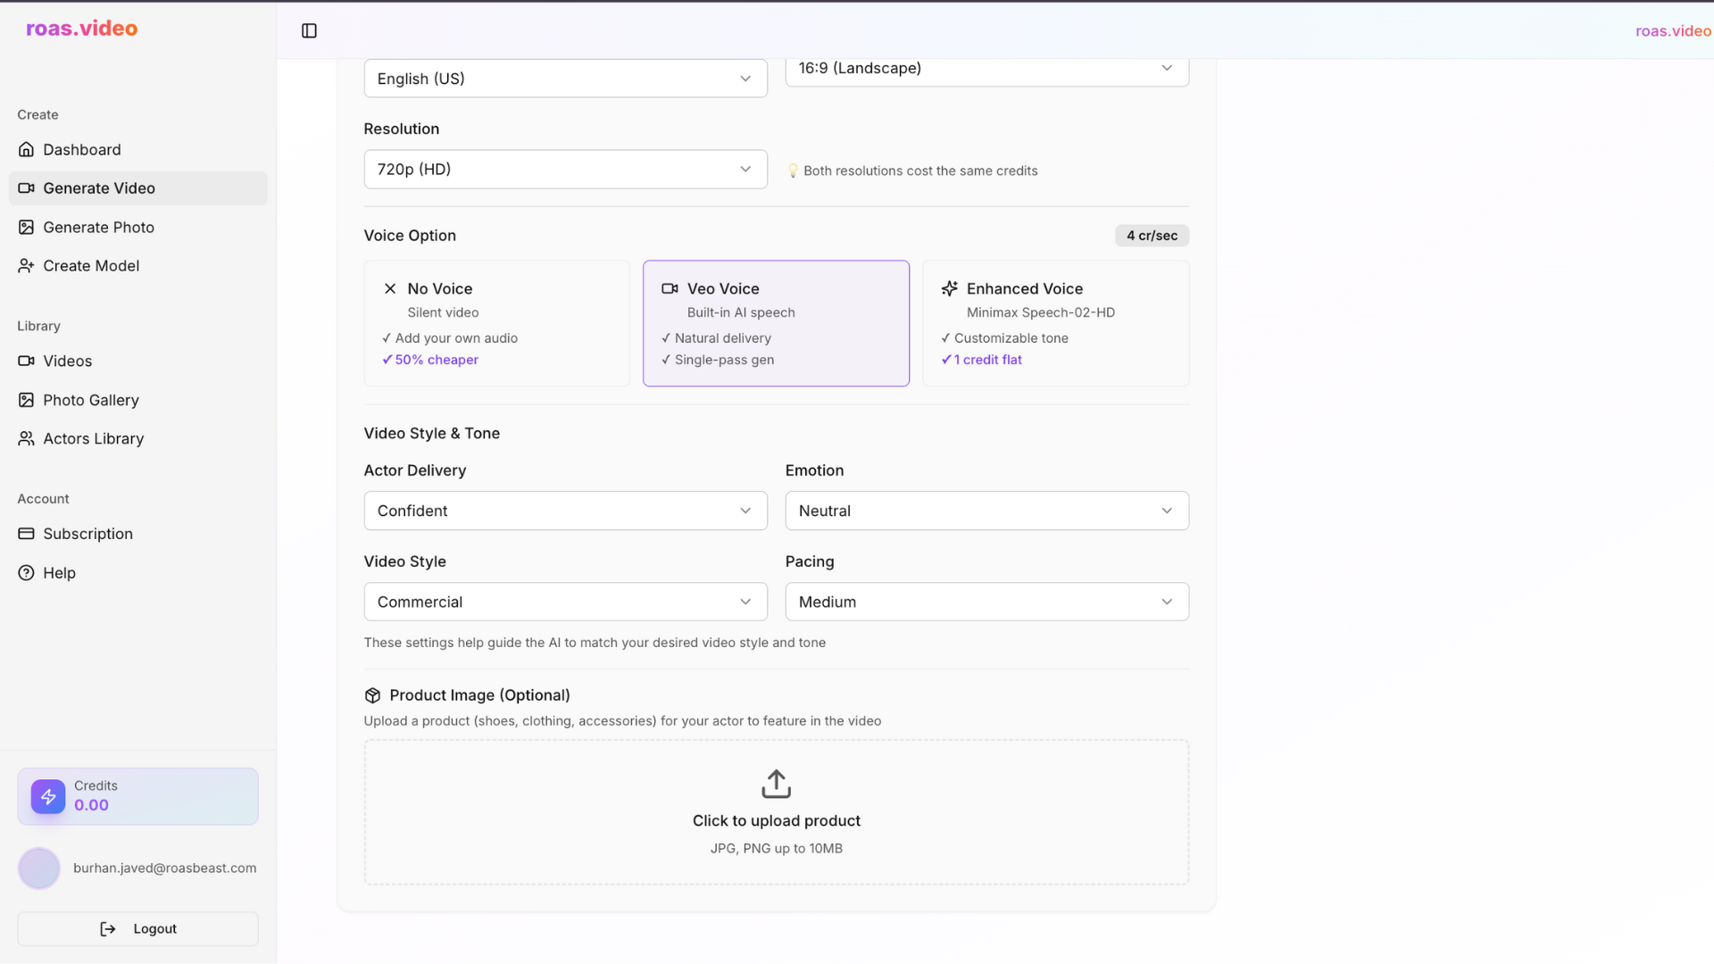Viewport: 1714px width, 964px height.
Task: Select the Enhanced Voice option
Action: 1055,323
